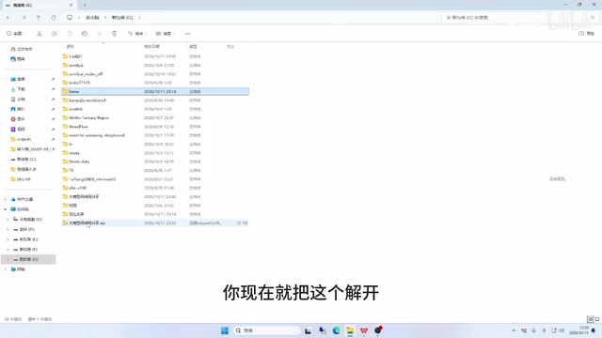
Task: Select the highlighted llama folder
Action: click(155, 92)
